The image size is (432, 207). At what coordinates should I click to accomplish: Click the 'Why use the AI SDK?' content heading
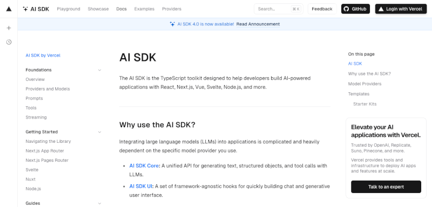click(x=157, y=125)
